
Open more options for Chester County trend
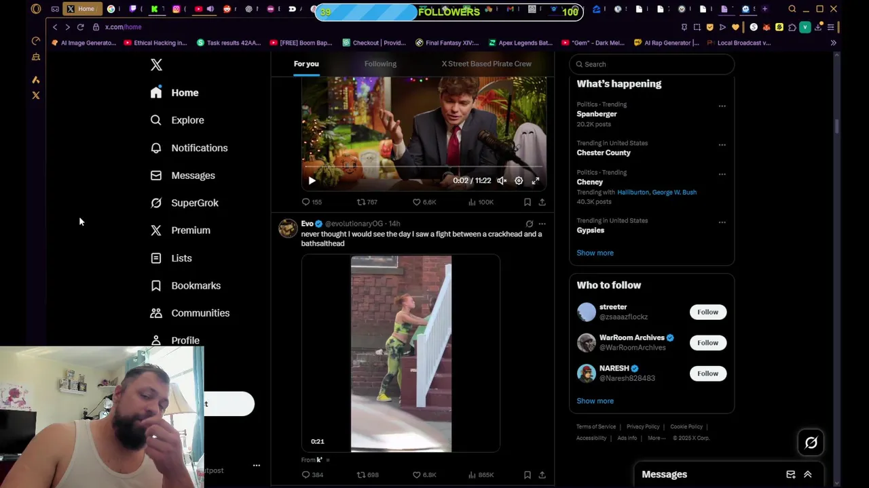(722, 144)
